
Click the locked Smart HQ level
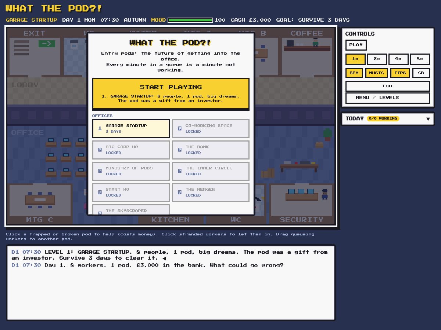click(x=131, y=192)
